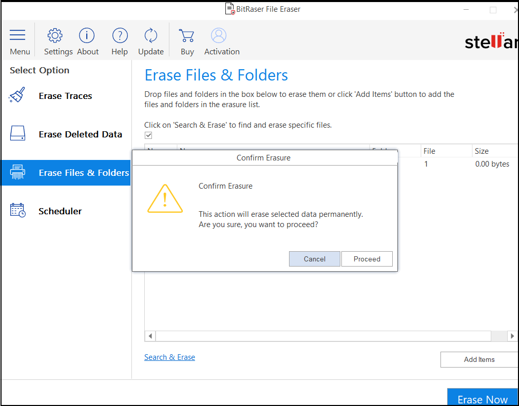Click the Stellar logo
The width and height of the screenshot is (519, 406).
click(x=491, y=42)
